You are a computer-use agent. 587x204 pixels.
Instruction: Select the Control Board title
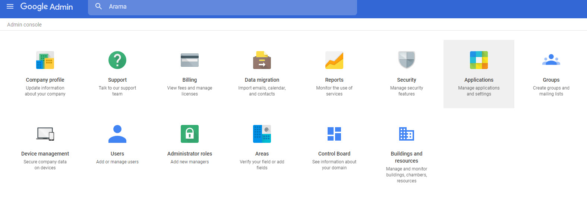(x=334, y=154)
